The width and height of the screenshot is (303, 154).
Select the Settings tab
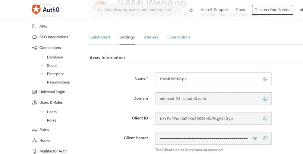tap(127, 37)
